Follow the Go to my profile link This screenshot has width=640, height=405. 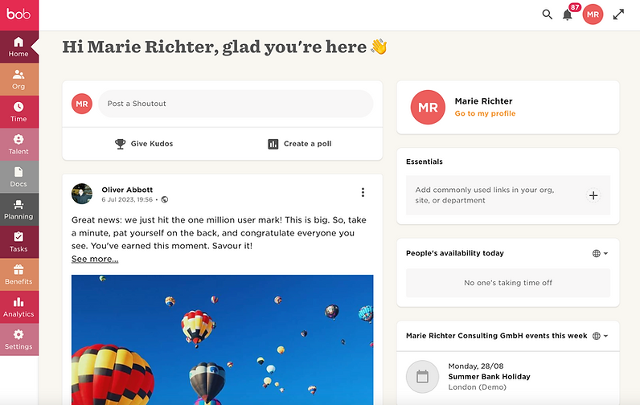pyautogui.click(x=485, y=113)
